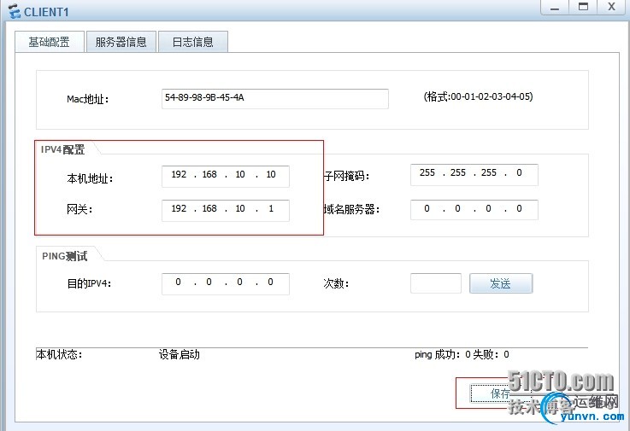Click the CLIENT1 app icon in title bar
Image resolution: width=630 pixels, height=431 pixels.
click(x=15, y=12)
